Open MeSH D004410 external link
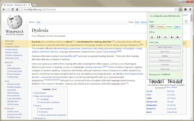 pyautogui.click(x=172, y=112)
